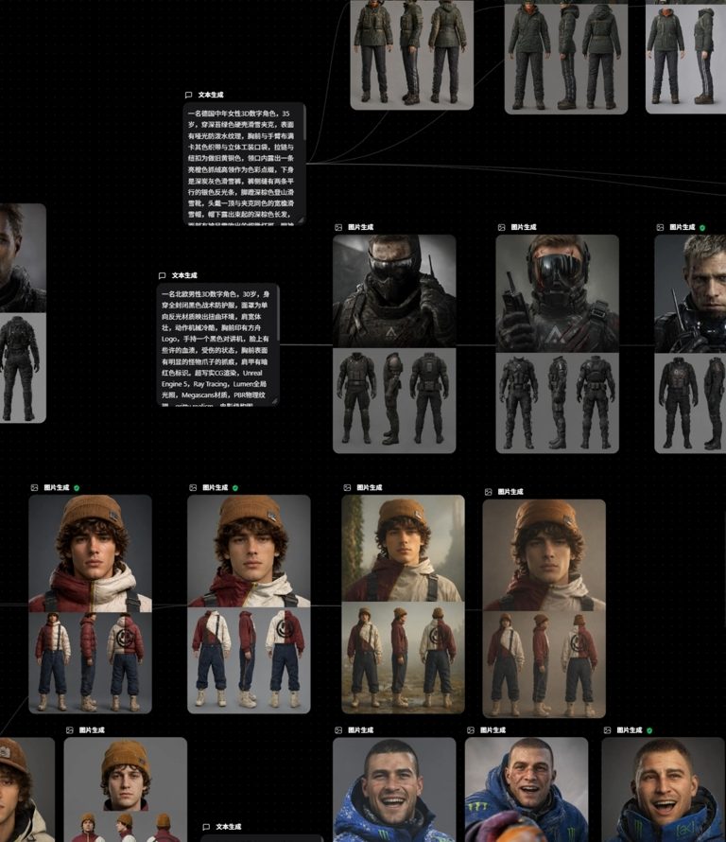
Task: Open the open-mouth laughing man image
Action: [664, 789]
